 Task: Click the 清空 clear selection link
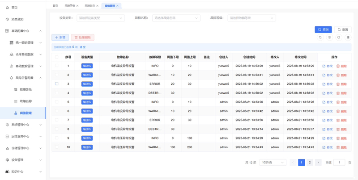(x=83, y=47)
